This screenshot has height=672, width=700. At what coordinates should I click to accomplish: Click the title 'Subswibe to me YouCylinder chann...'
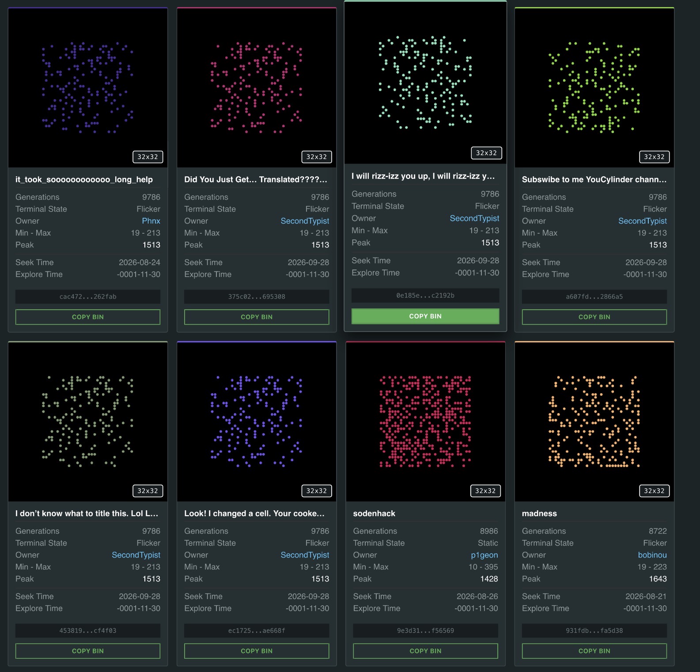[x=594, y=179]
